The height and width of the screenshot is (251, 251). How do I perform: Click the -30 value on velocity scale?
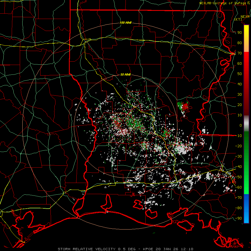coord(238,156)
